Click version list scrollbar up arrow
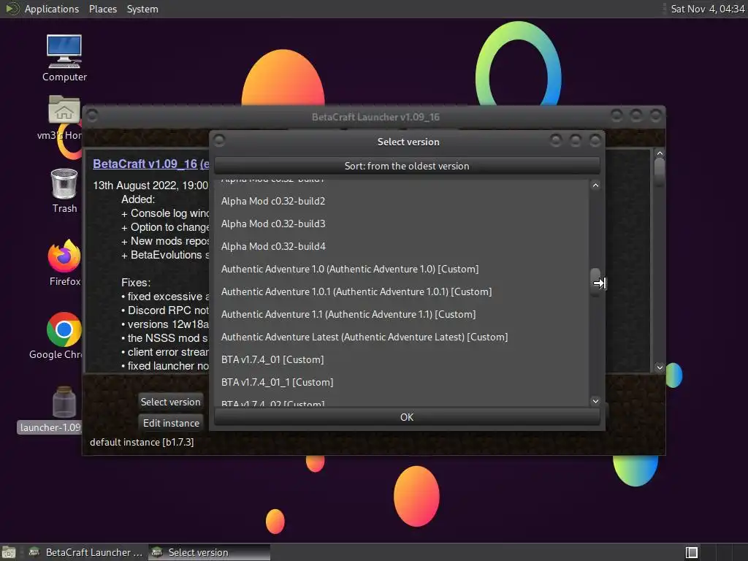748x561 pixels. pyautogui.click(x=595, y=185)
